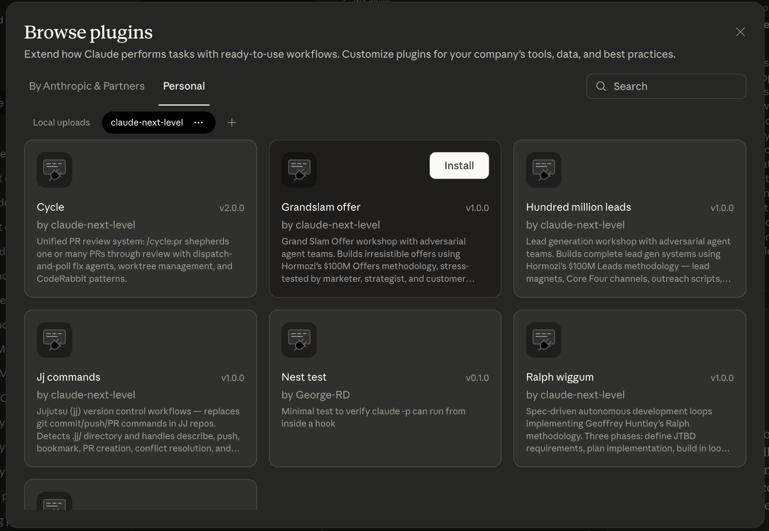The image size is (769, 531).
Task: Click the 'by George-RD' author text
Action: pos(316,395)
